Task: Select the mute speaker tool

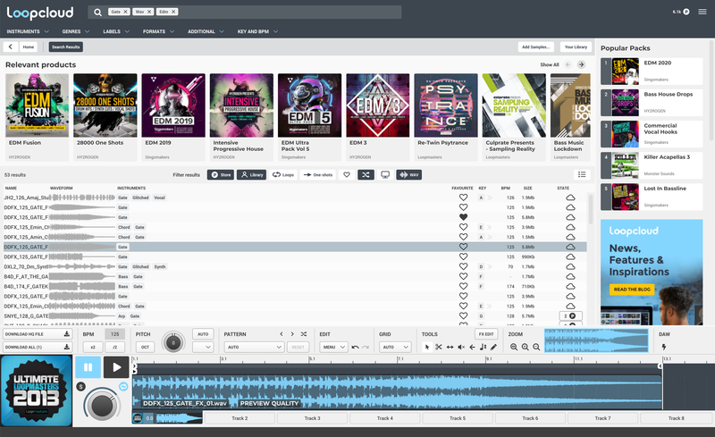Action: [x=461, y=347]
